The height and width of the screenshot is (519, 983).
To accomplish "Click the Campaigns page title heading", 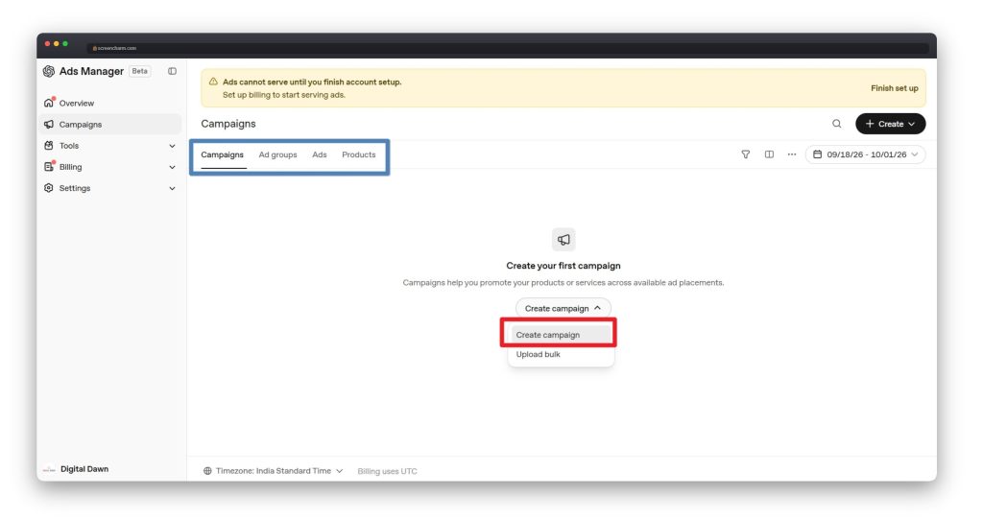I will pos(228,124).
